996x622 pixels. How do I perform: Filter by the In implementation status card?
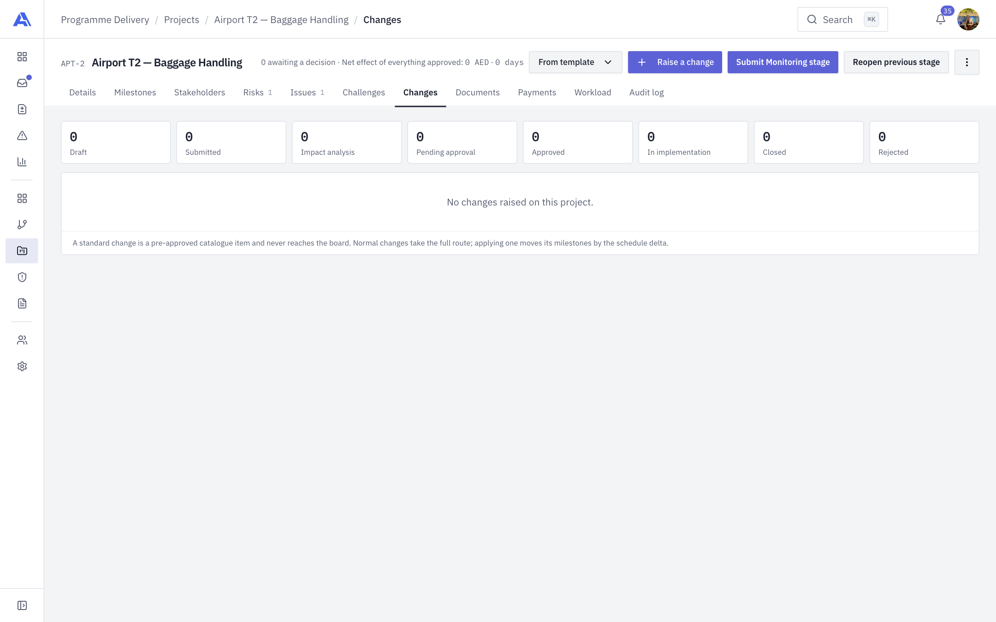(x=693, y=142)
